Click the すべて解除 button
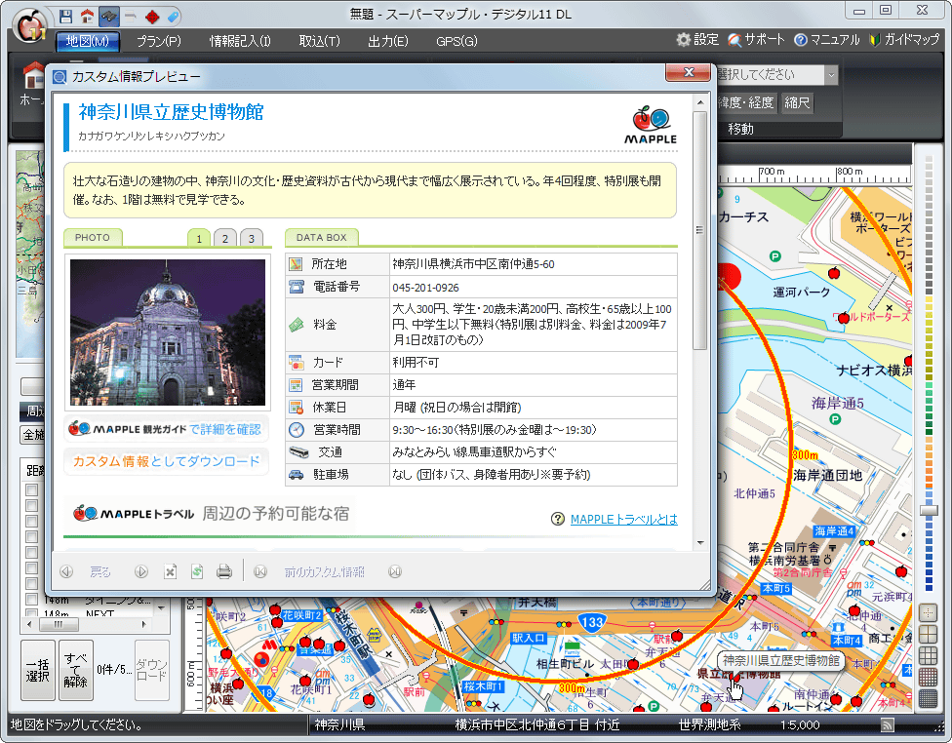 tap(76, 670)
